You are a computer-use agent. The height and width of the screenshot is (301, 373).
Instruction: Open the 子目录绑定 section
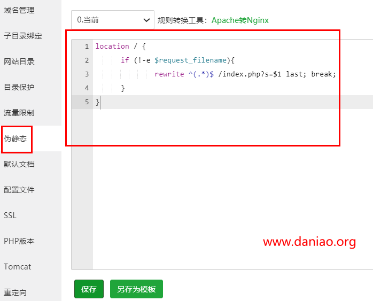point(23,36)
